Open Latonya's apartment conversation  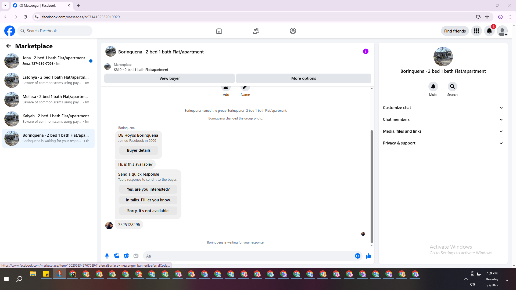tap(48, 80)
